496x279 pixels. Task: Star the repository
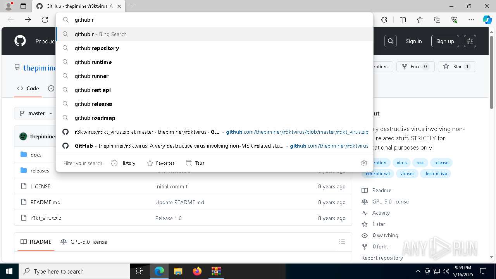[x=457, y=67]
